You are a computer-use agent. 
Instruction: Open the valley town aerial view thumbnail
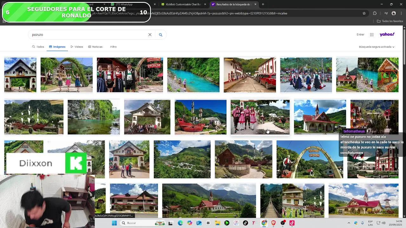click(x=182, y=159)
